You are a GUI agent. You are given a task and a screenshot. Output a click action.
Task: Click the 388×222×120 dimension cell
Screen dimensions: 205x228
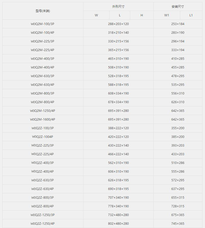pyautogui.click(x=118, y=128)
